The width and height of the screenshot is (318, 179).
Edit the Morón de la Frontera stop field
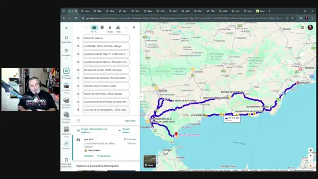click(x=106, y=94)
